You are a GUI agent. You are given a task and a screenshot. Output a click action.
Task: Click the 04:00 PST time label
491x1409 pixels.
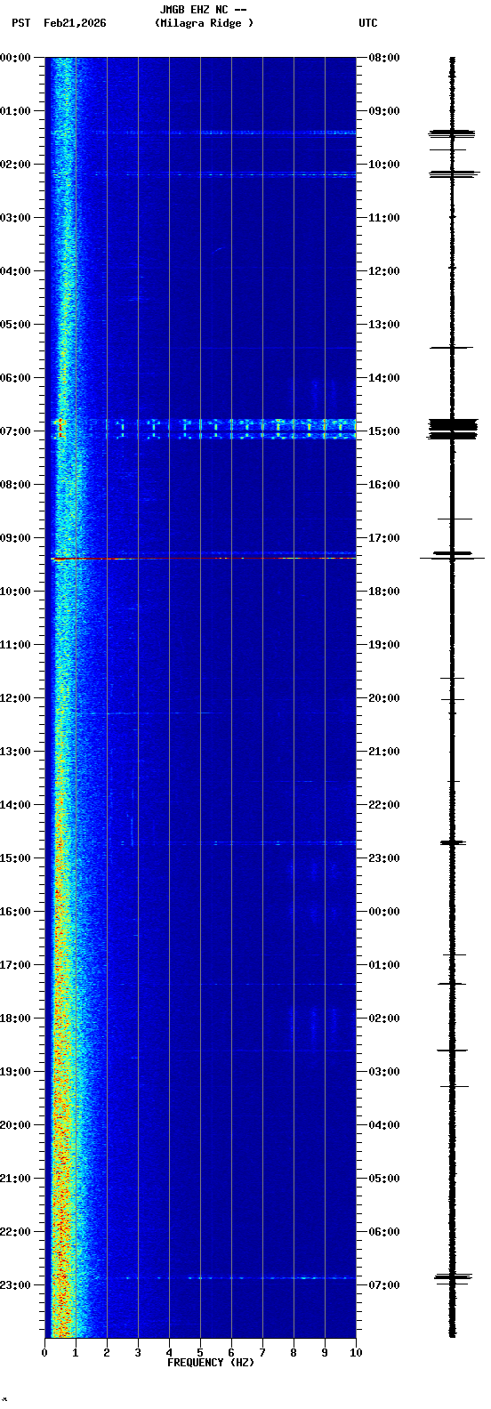[x=16, y=271]
